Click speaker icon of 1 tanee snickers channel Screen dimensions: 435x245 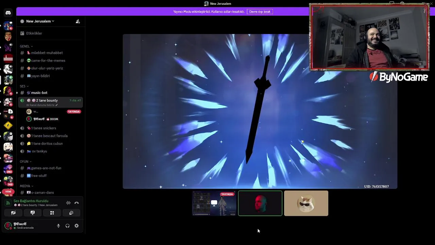pyautogui.click(x=22, y=128)
